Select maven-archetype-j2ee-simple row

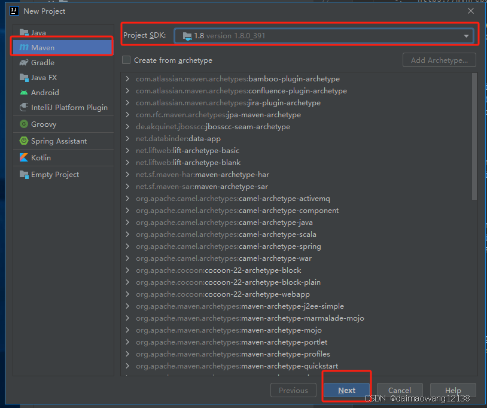tap(297, 306)
